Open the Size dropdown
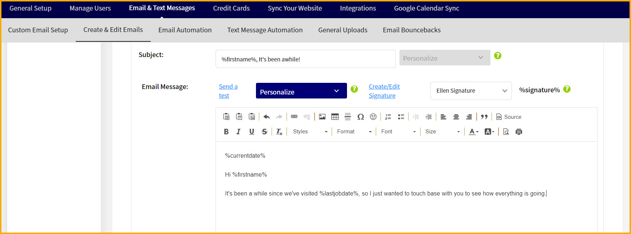The image size is (631, 234). click(x=442, y=132)
